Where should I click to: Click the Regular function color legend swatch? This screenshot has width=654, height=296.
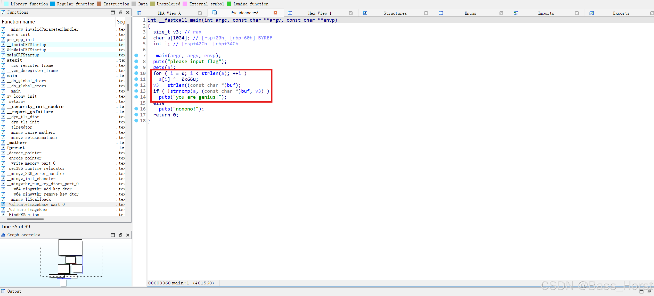53,4
